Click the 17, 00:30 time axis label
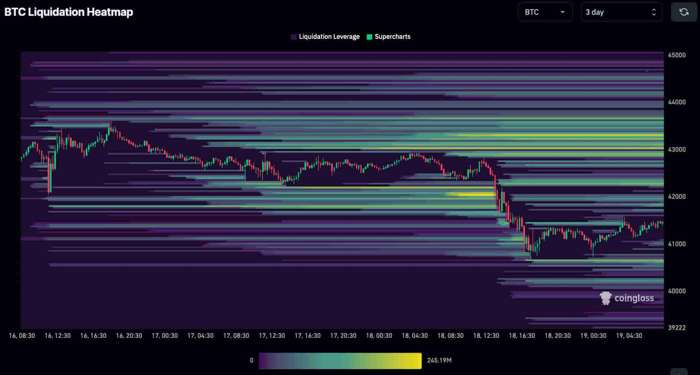This screenshot has height=375, width=700. [165, 336]
